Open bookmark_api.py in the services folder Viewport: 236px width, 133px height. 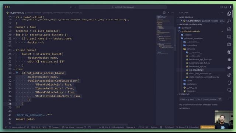pos(197,66)
